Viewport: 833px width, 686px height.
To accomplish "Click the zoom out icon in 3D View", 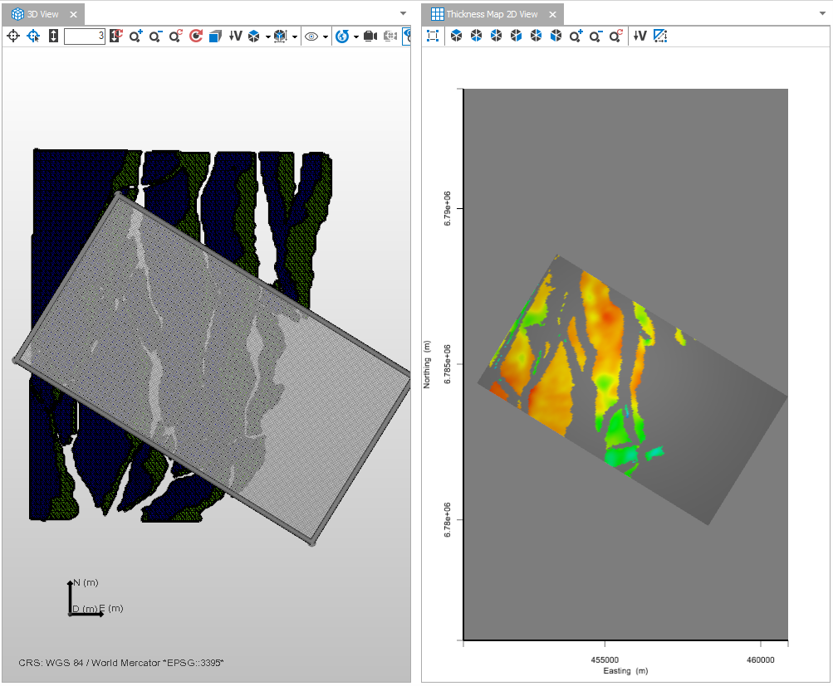I will [155, 36].
